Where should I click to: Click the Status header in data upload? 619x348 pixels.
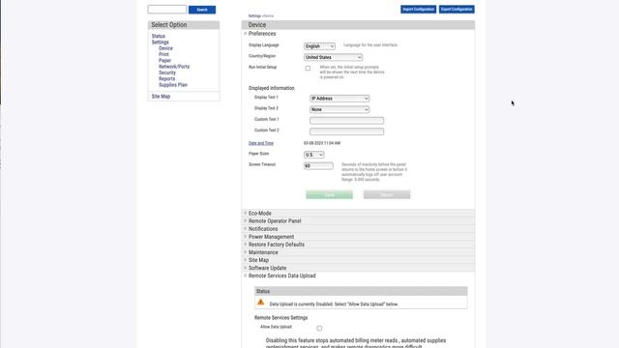point(361,291)
